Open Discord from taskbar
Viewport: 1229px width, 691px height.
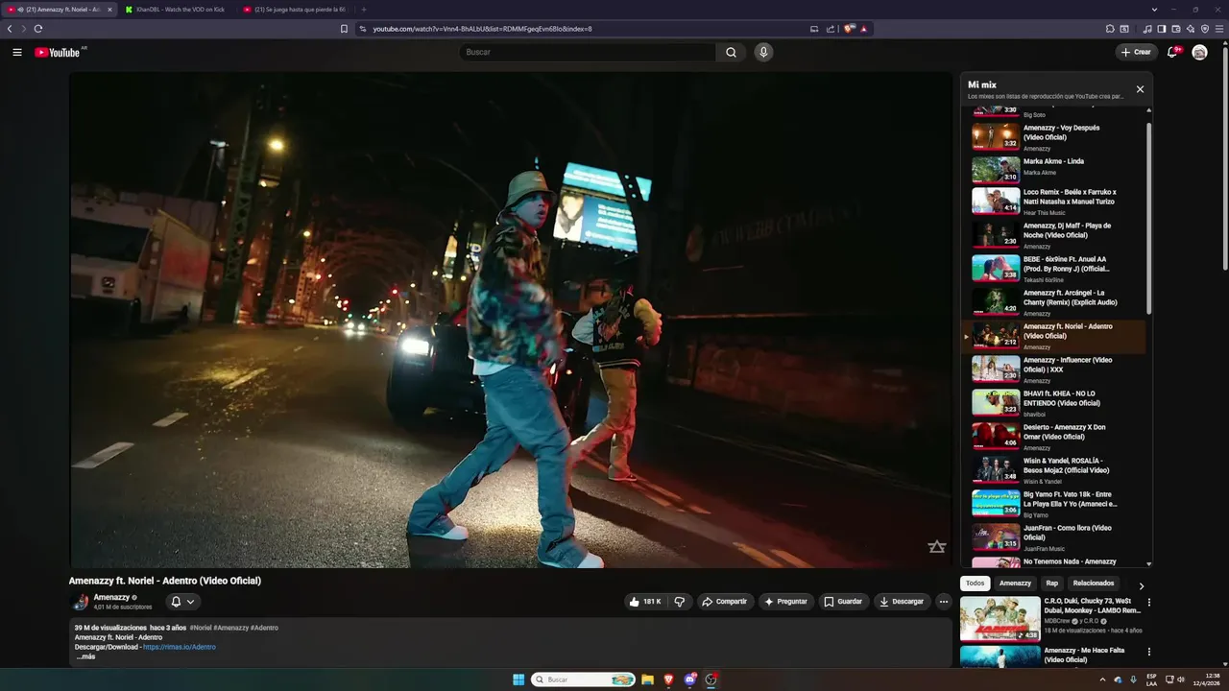coord(689,679)
